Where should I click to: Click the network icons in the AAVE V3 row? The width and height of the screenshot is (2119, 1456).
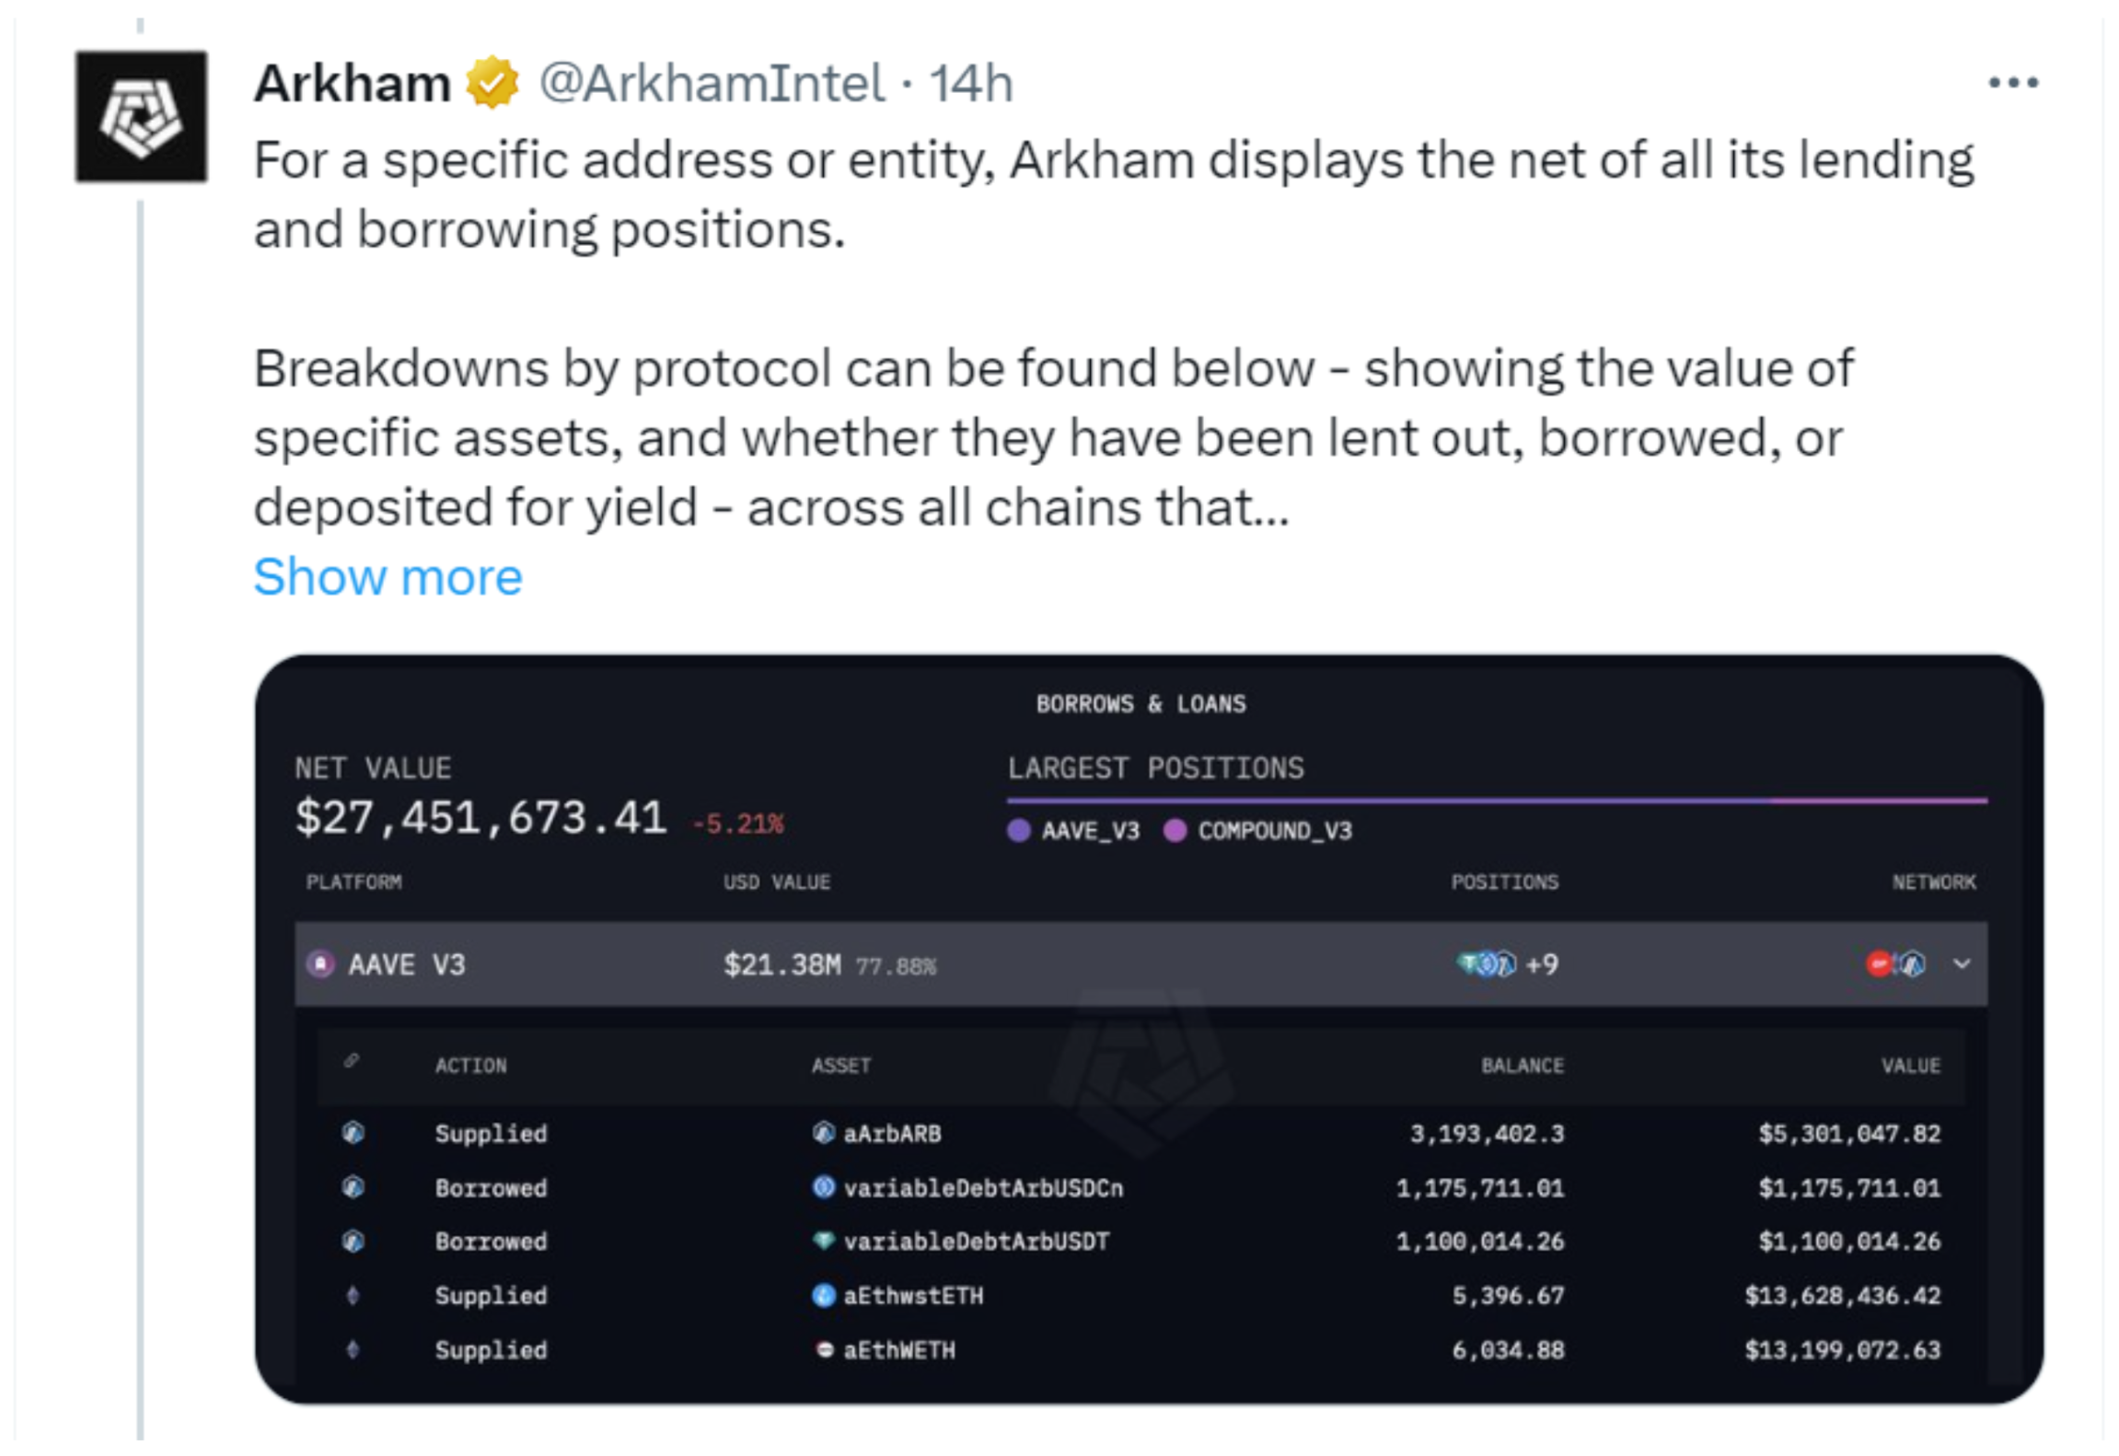tap(1895, 964)
